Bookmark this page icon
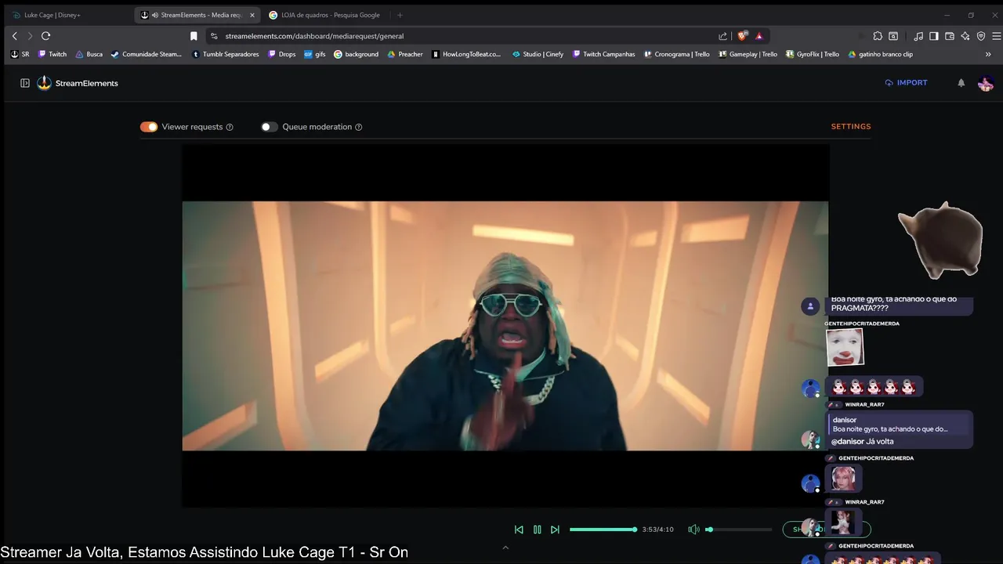 [x=194, y=36]
